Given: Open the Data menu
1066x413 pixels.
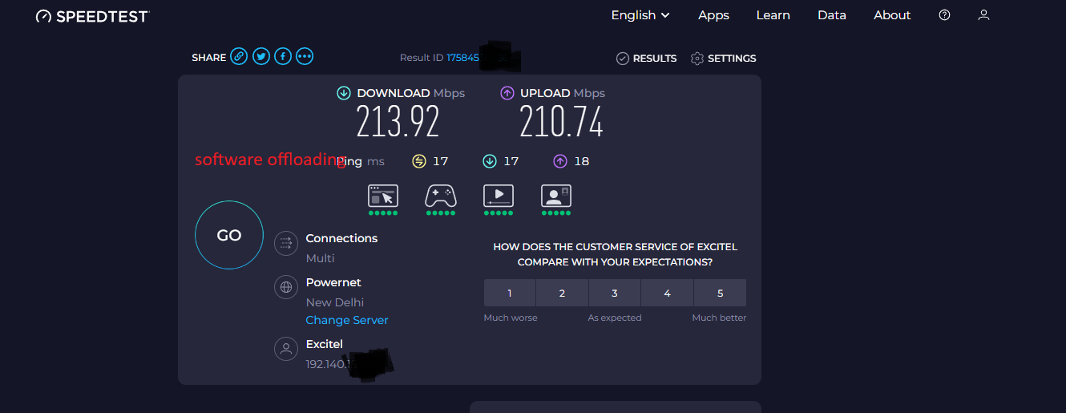Looking at the screenshot, I should [x=831, y=15].
